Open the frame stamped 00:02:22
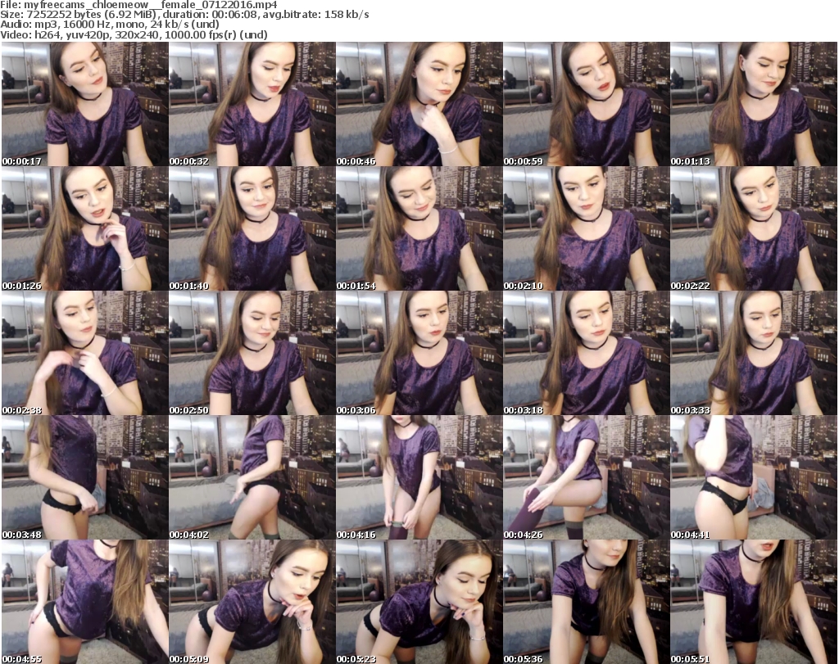 pos(754,228)
